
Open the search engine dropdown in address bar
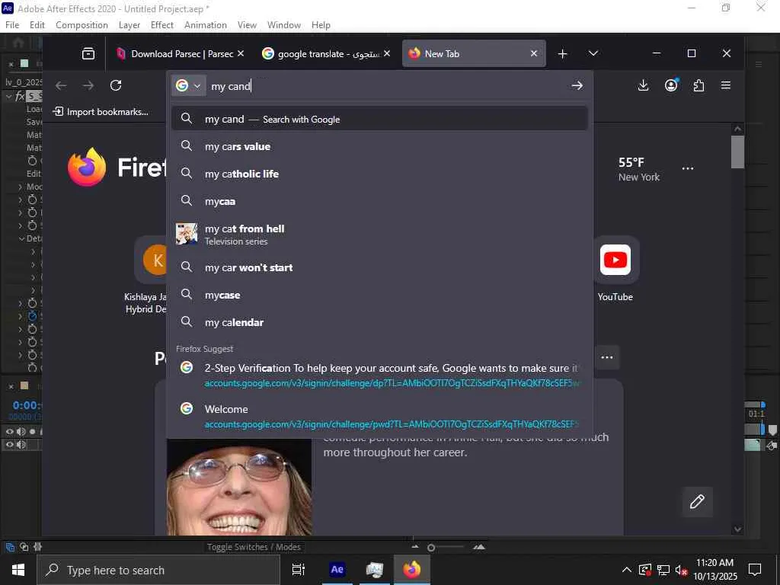188,85
